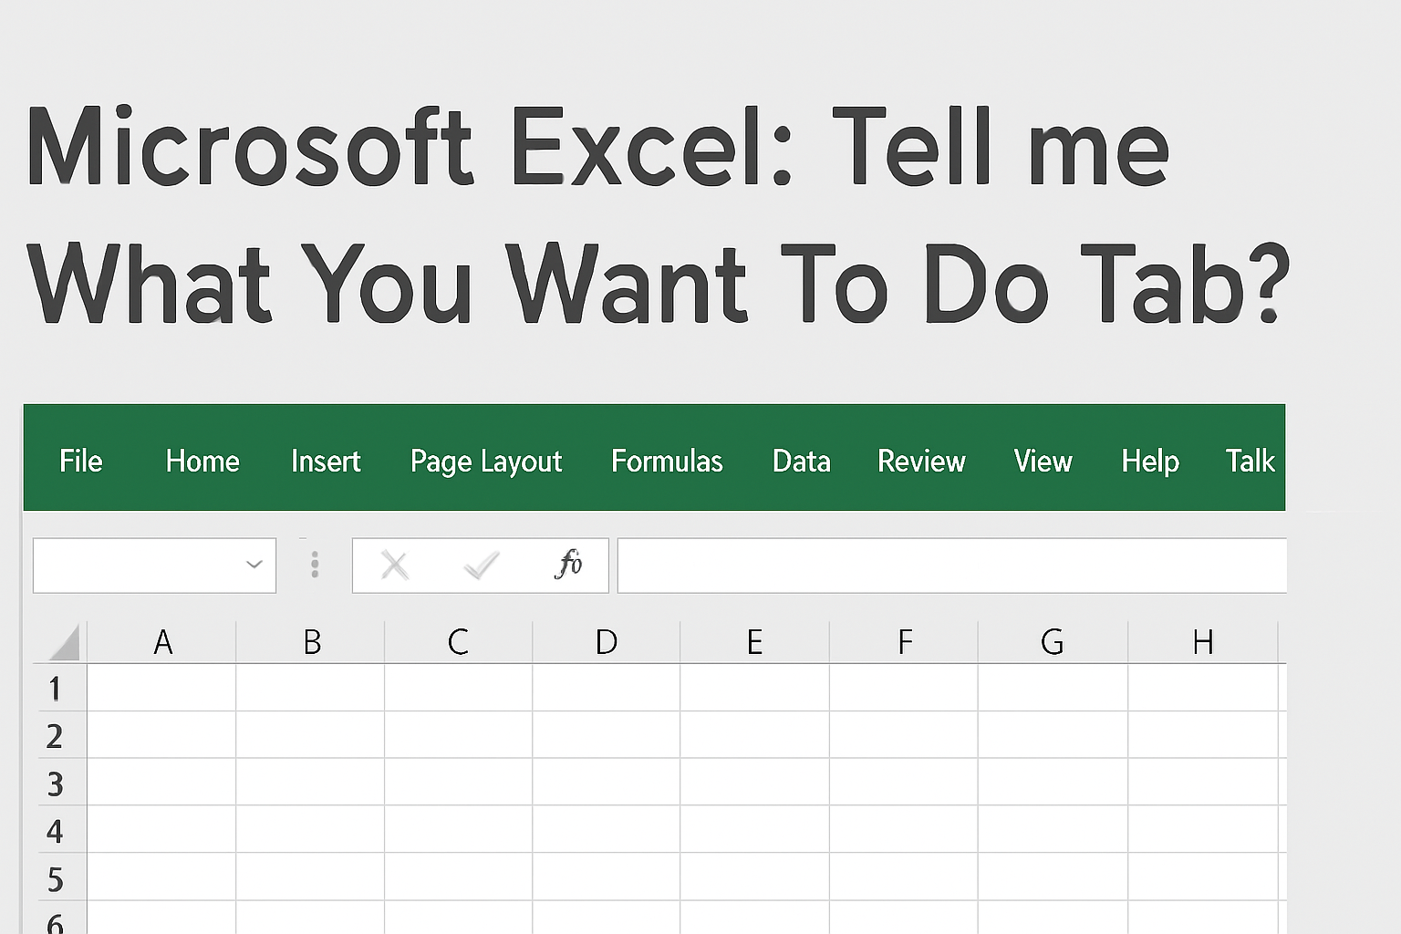Select the Data ribbon tab

800,462
